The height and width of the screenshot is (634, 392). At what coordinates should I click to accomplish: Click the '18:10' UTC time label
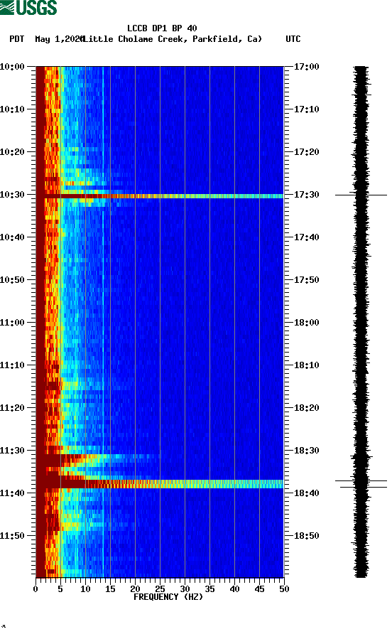306,365
